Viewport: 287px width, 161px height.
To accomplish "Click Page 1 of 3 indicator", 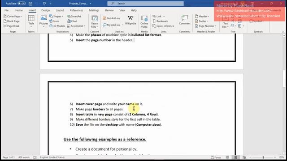I will pos(9,157).
